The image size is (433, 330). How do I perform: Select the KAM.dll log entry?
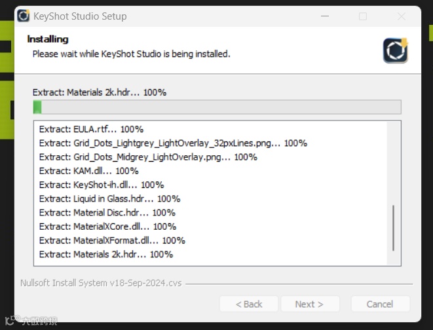89,171
